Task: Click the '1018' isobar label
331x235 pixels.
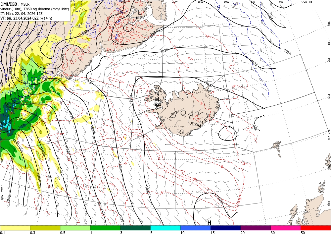Action: tap(39, 178)
